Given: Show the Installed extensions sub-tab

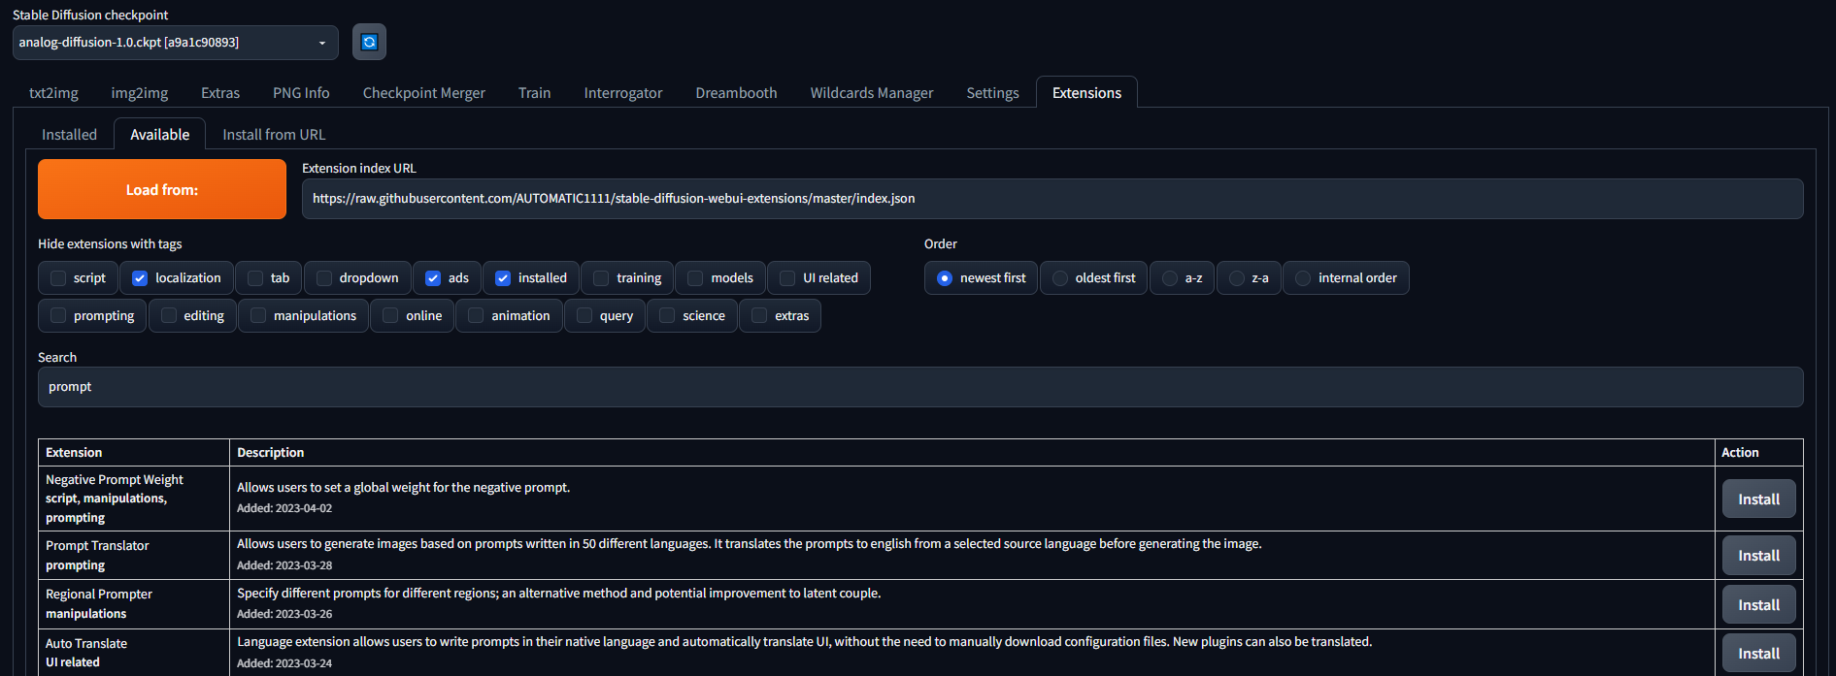Looking at the screenshot, I should tap(69, 135).
